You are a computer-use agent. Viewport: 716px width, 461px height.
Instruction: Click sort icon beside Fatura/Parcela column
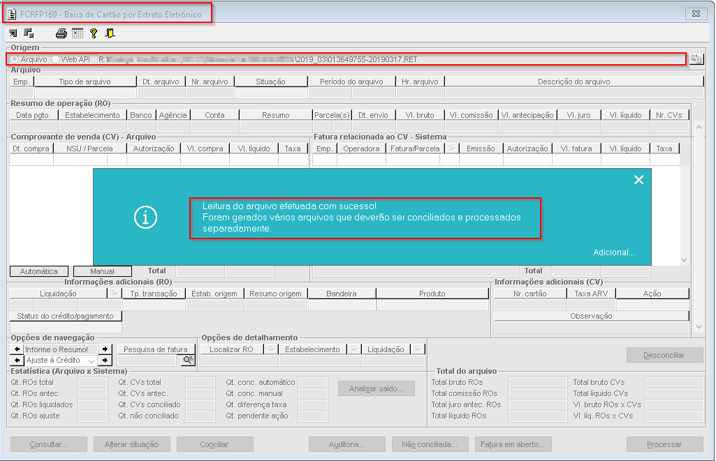[x=452, y=148]
